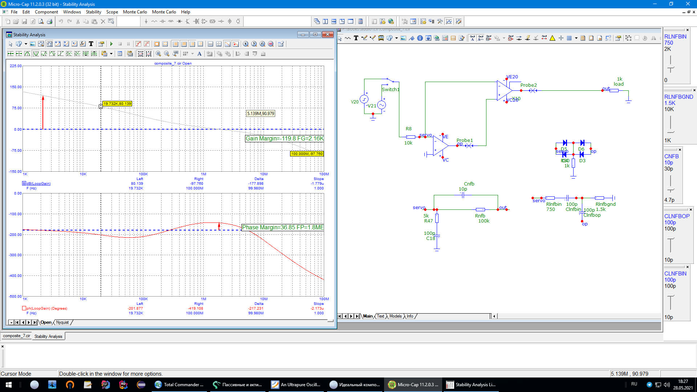Click the Go To X icon
The image size is (697, 392).
click(245, 44)
